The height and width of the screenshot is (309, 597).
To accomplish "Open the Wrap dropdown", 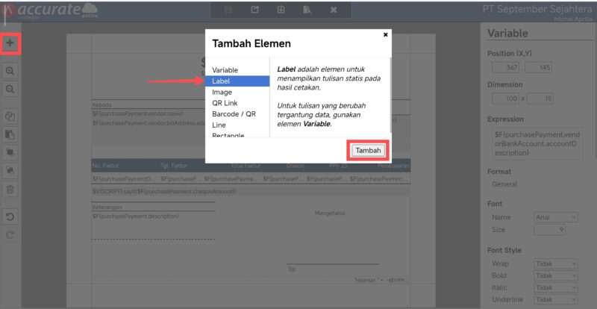I will tap(556, 263).
